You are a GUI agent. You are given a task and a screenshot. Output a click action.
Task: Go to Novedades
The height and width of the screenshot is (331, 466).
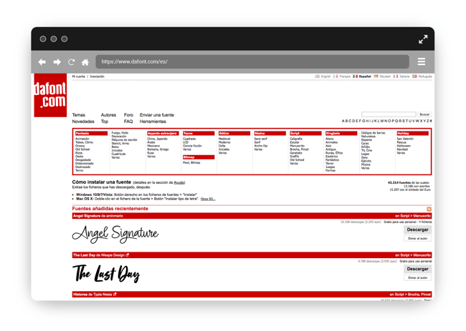click(83, 122)
